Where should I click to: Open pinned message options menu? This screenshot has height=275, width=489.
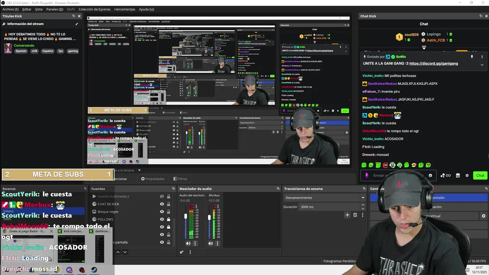coord(482,57)
